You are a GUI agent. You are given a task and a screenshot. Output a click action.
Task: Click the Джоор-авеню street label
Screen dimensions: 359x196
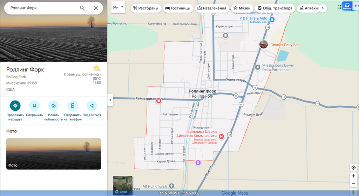point(164,154)
